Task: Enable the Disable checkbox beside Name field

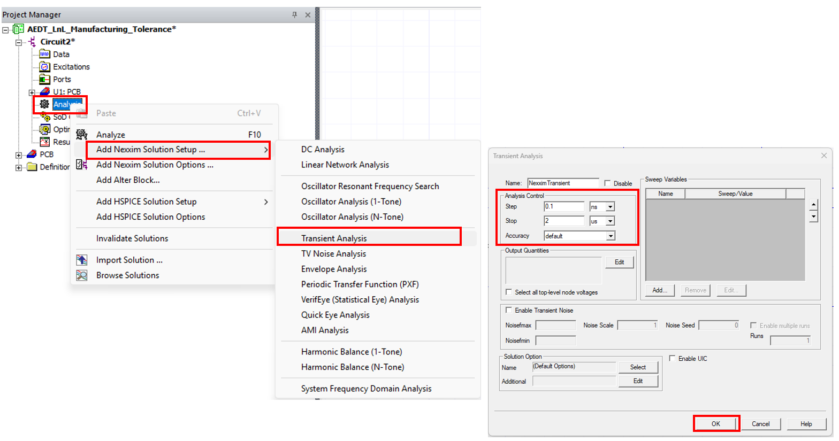Action: (607, 183)
